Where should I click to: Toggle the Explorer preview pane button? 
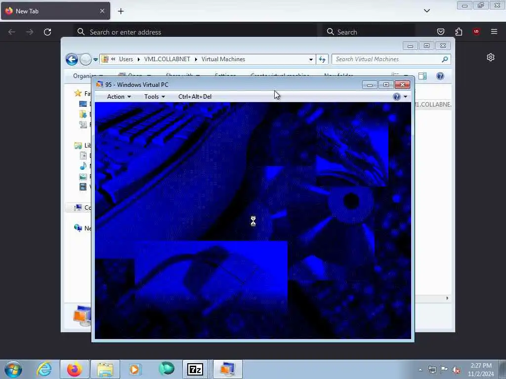(x=422, y=76)
